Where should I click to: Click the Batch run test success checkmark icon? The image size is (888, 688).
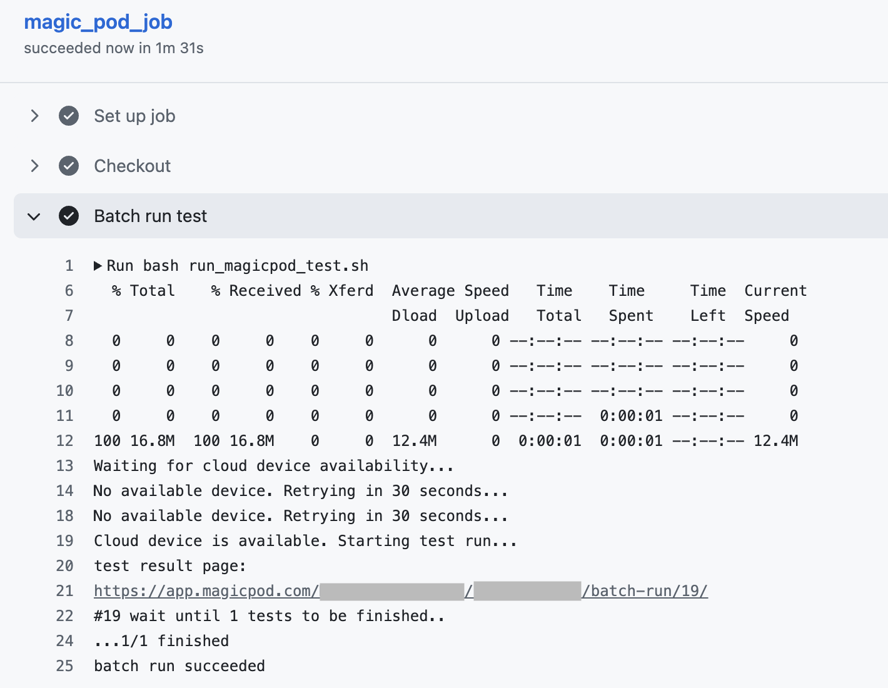pyautogui.click(x=69, y=216)
